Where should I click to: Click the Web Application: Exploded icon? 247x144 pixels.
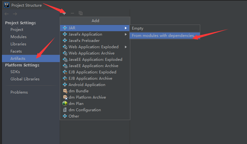65,47
